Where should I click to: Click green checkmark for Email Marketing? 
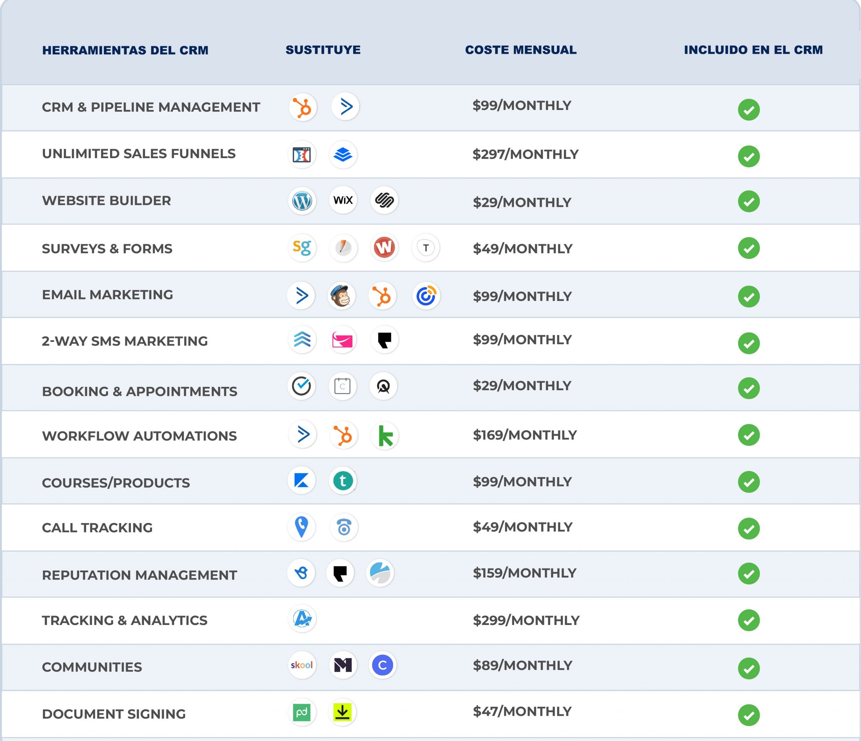tap(748, 297)
